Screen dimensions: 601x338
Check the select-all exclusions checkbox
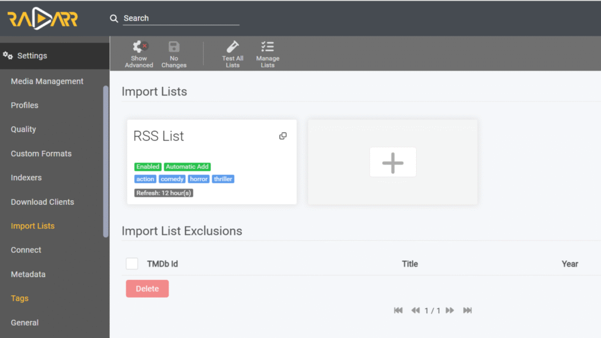132,264
